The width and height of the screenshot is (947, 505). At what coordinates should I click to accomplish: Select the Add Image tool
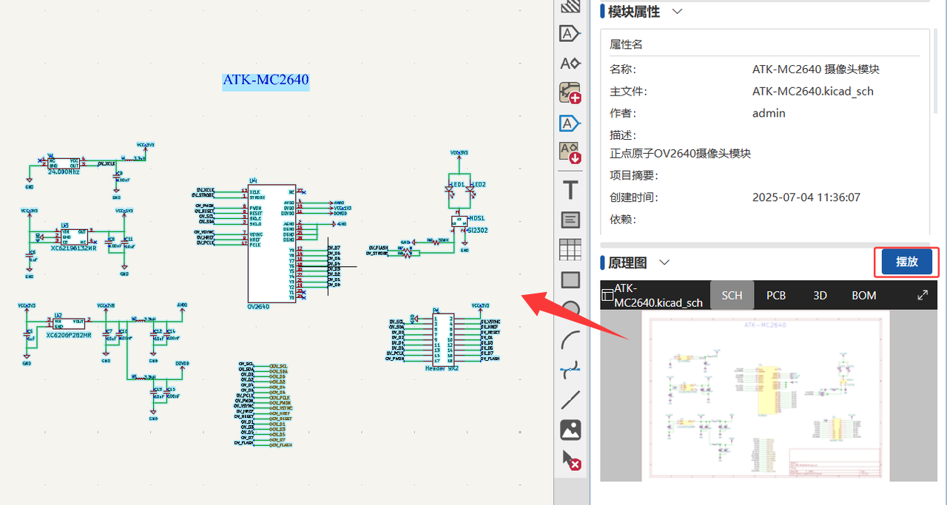coord(570,430)
